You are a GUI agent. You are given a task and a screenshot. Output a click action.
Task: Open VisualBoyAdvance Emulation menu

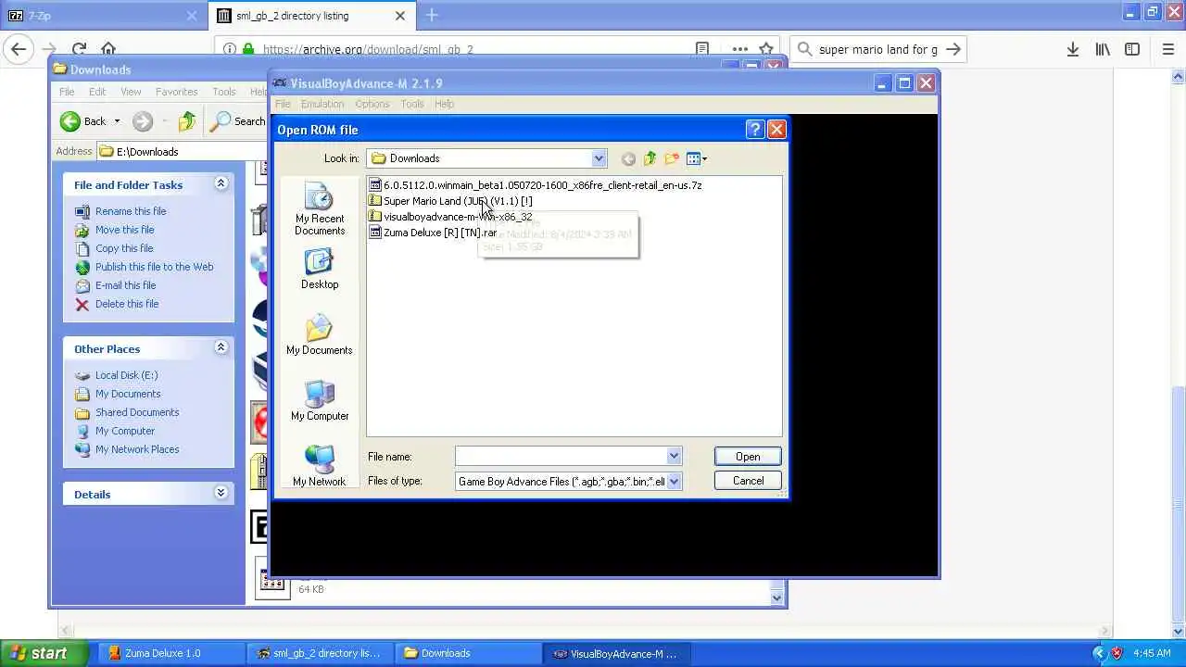click(322, 104)
